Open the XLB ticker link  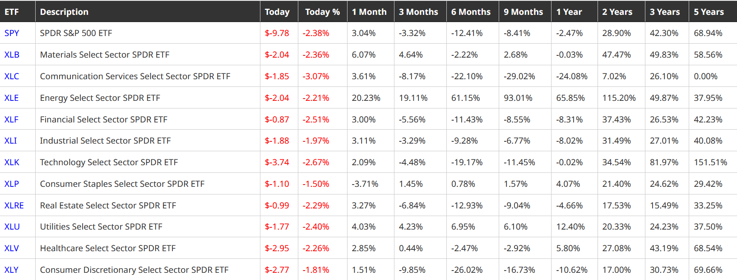[12, 55]
